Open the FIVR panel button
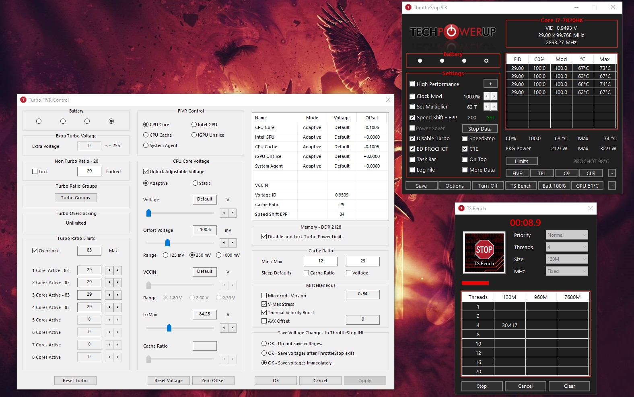 (x=517, y=173)
